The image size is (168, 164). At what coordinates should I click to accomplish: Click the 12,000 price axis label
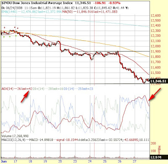click(x=155, y=46)
